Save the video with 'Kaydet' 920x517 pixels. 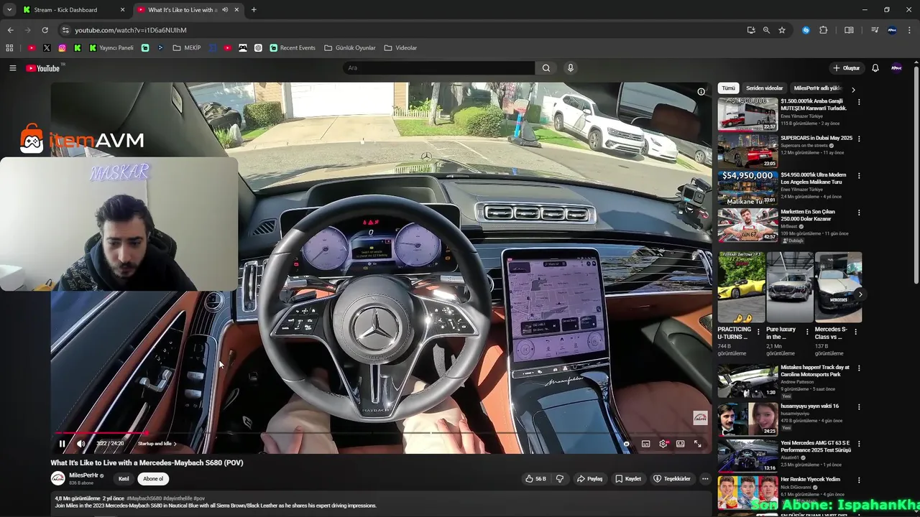click(628, 479)
